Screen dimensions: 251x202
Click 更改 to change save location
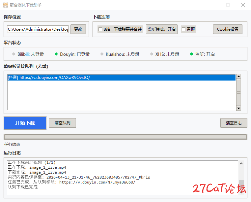point(78,29)
